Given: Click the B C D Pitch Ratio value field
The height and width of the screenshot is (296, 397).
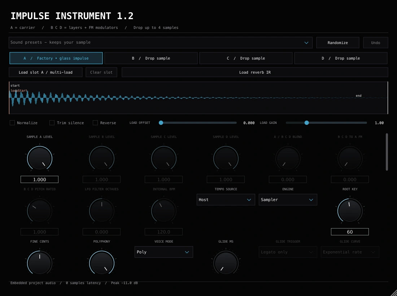Looking at the screenshot, I should tap(39, 232).
